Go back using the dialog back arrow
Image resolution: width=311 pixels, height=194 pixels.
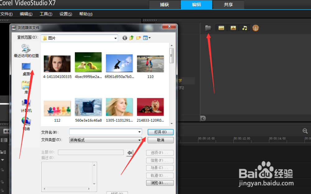coord(125,38)
